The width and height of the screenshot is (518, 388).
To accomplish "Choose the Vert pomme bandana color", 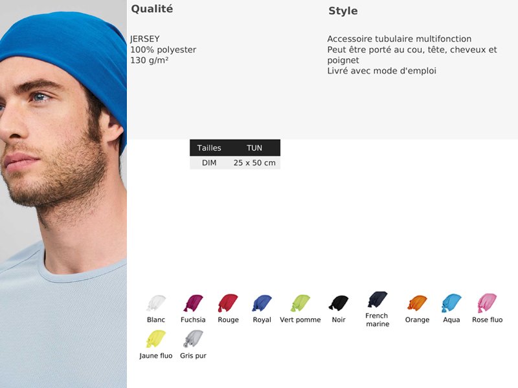I will tap(300, 303).
